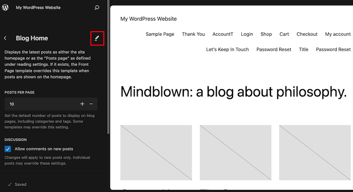Open the Title nav link
The width and height of the screenshot is (353, 192).
pyautogui.click(x=304, y=49)
